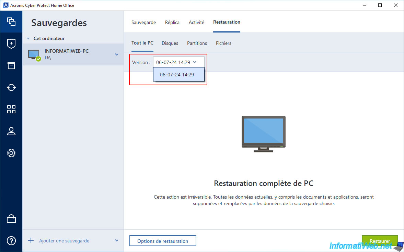Click the 'Options de restauration' button

click(163, 241)
